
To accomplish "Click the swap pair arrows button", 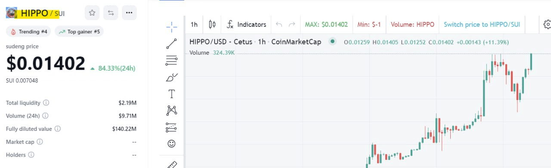I will point(111,13).
